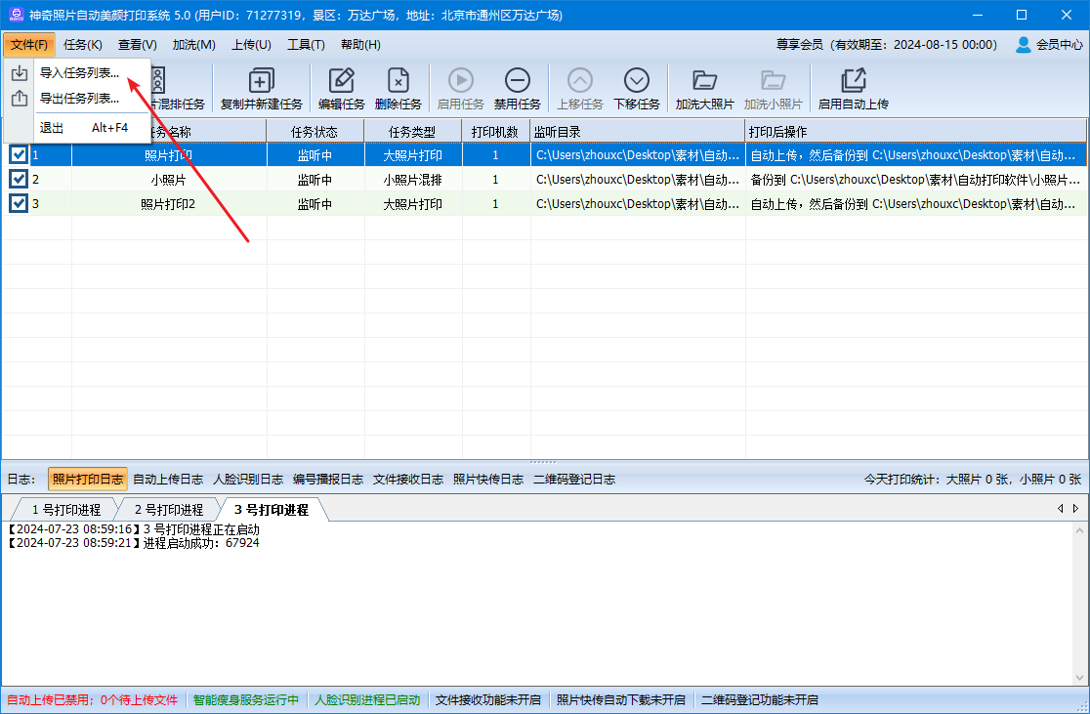Image resolution: width=1090 pixels, height=714 pixels.
Task: Expand the 工具(T) menu
Action: (306, 44)
